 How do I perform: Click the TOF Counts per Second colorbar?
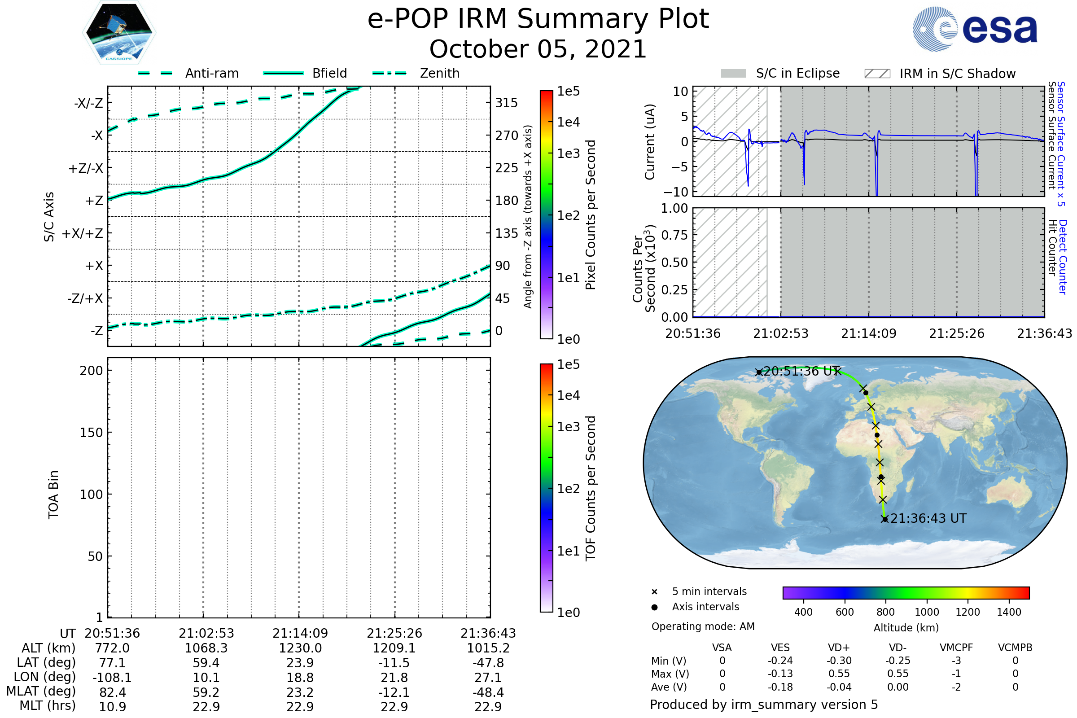coord(546,488)
